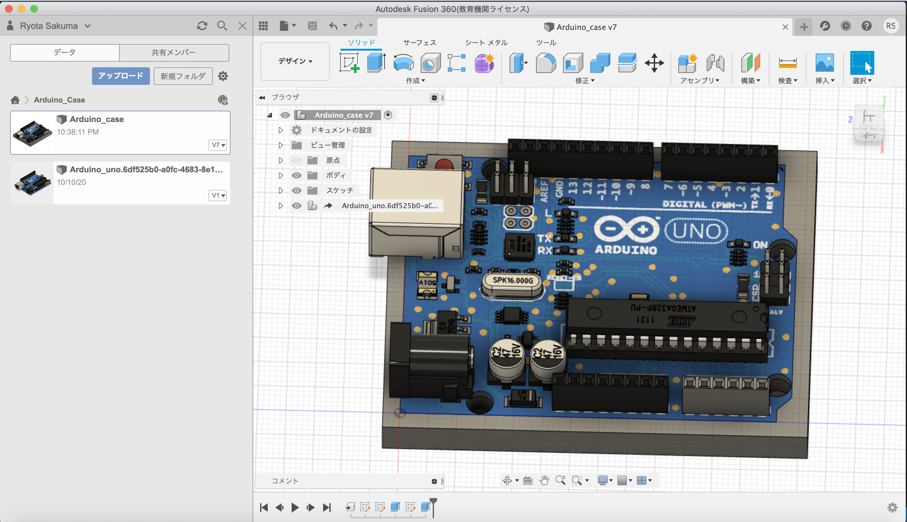Image resolution: width=907 pixels, height=522 pixels.
Task: Click the Measure inspect tool icon
Action: (787, 63)
